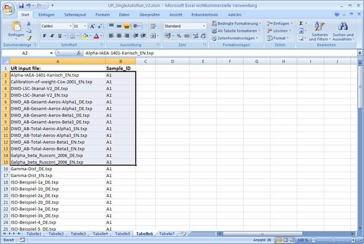Toggle bold formatting
The image size is (364, 244).
(45, 36)
